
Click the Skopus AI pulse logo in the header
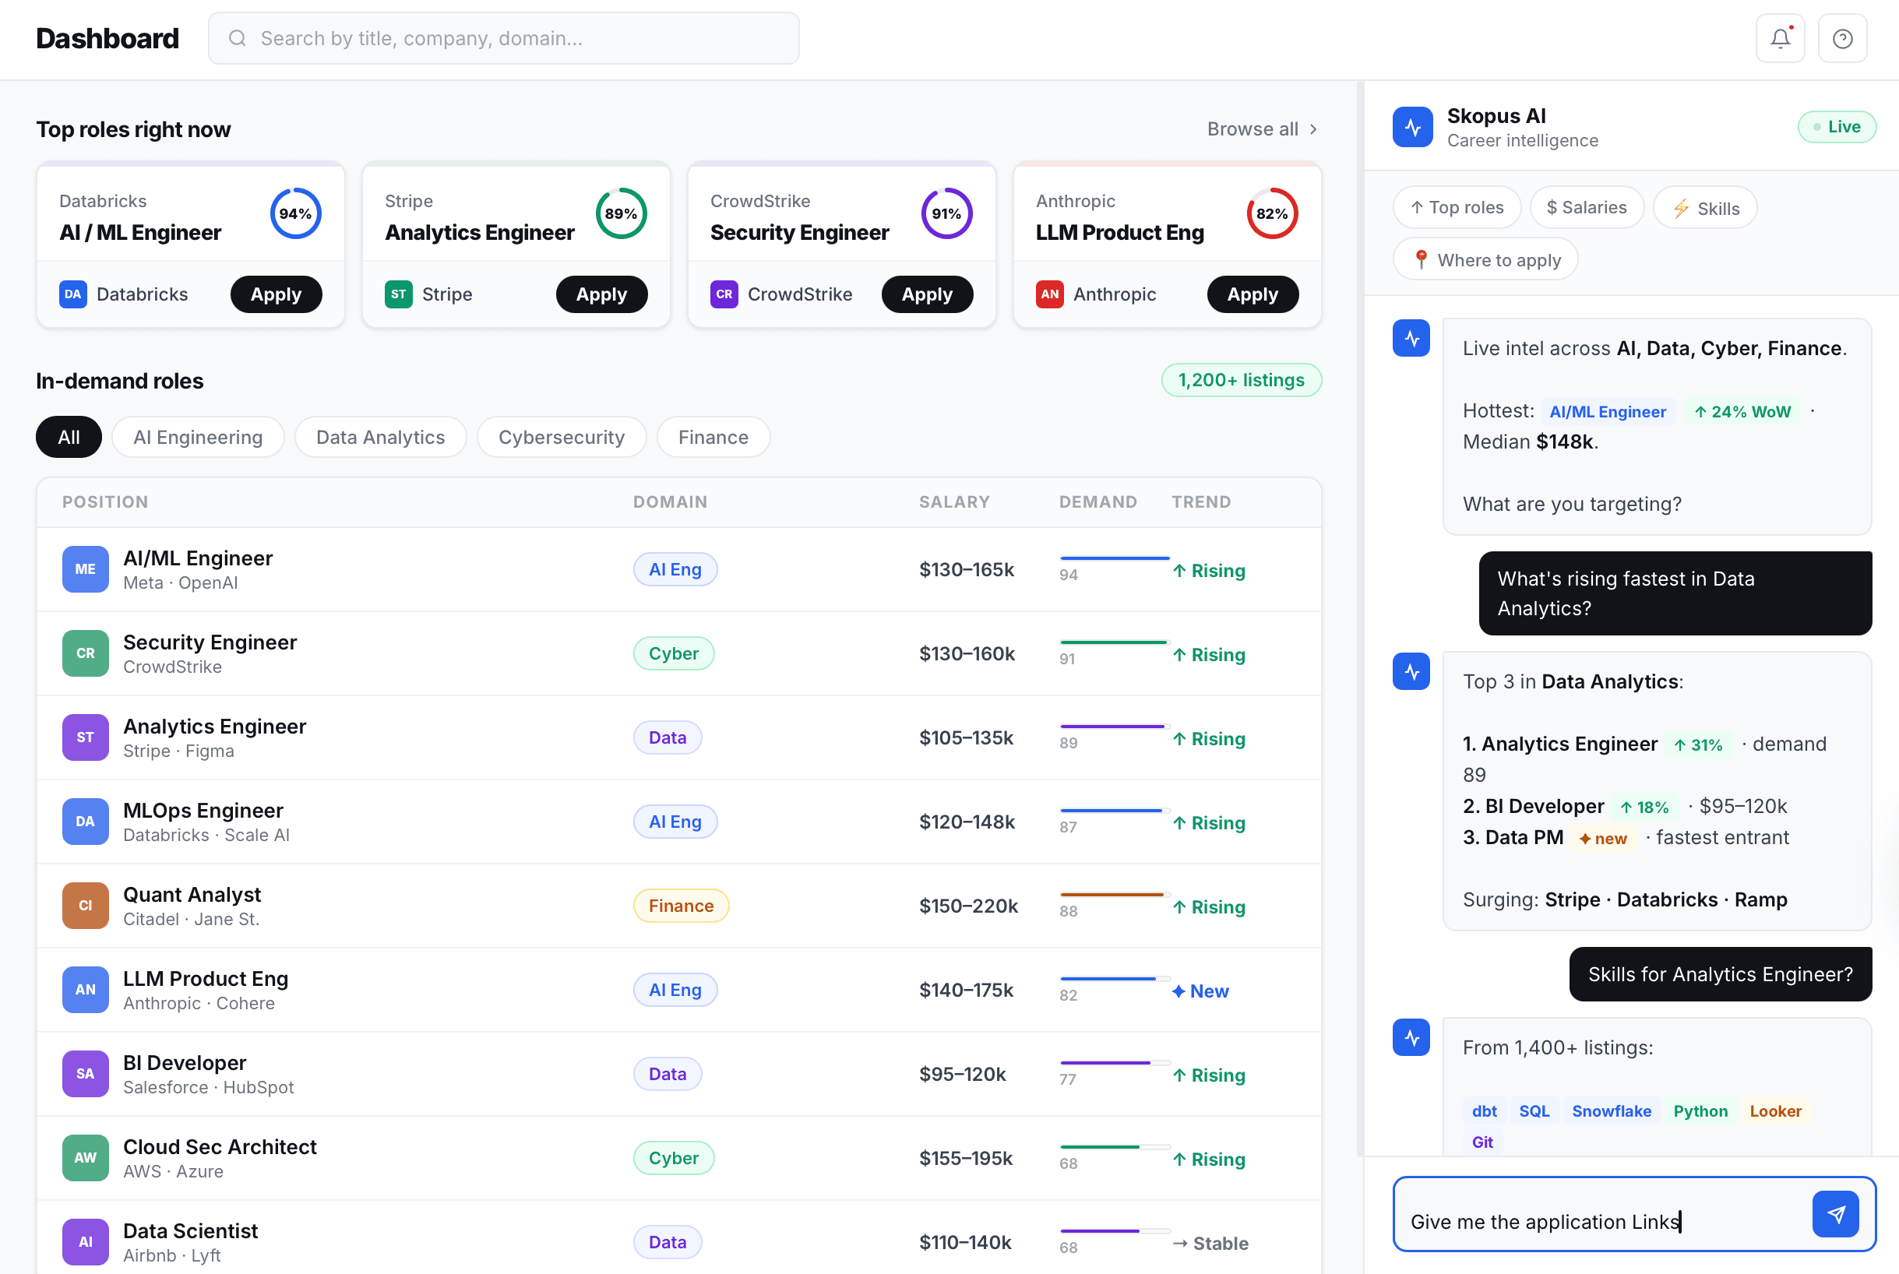[1412, 127]
